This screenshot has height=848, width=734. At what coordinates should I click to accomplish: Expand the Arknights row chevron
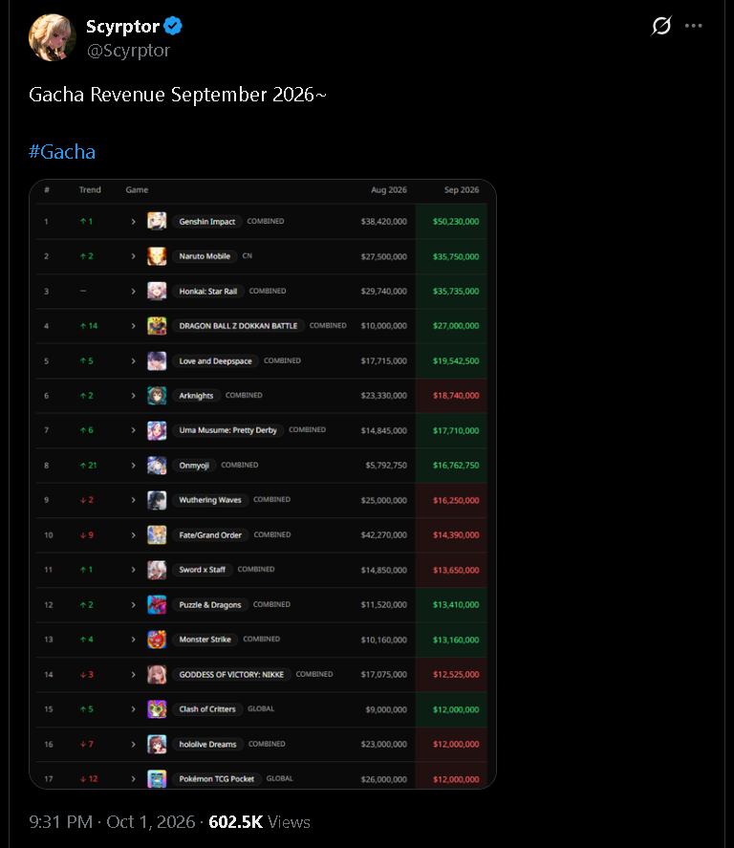133,396
